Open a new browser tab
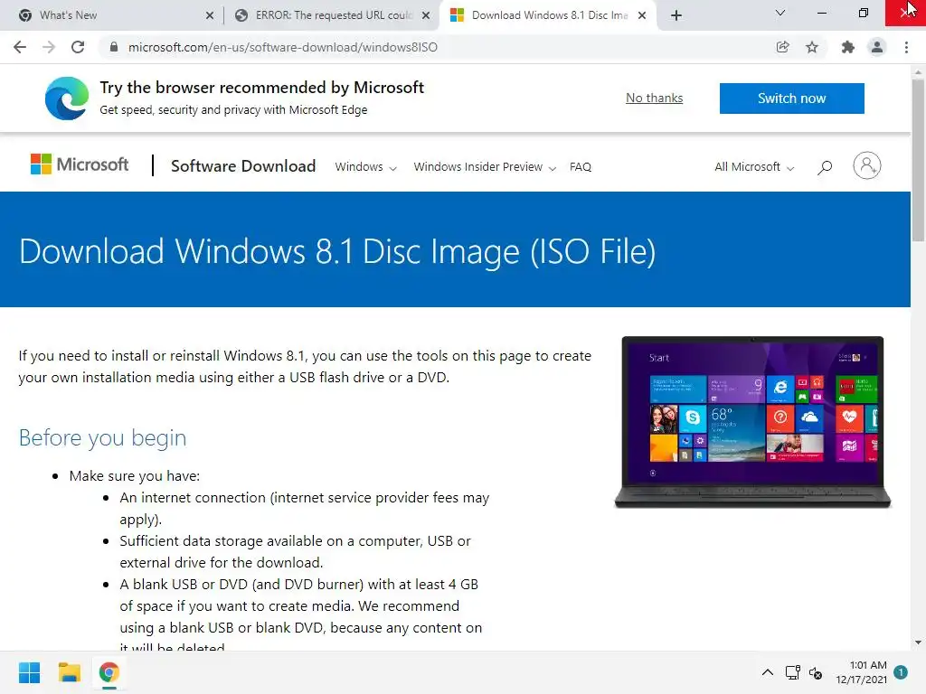Viewport: 926px width, 694px height. [676, 15]
